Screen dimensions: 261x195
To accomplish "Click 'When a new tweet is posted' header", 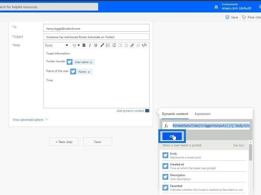I will pos(182,145).
